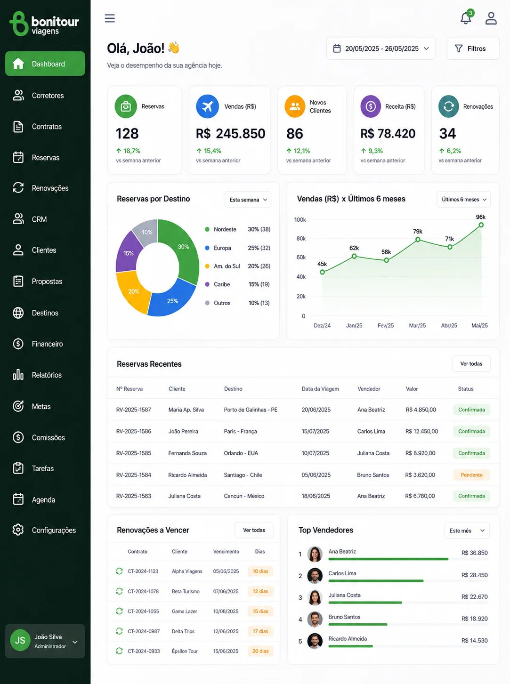Open the notifications bell icon

click(x=466, y=18)
